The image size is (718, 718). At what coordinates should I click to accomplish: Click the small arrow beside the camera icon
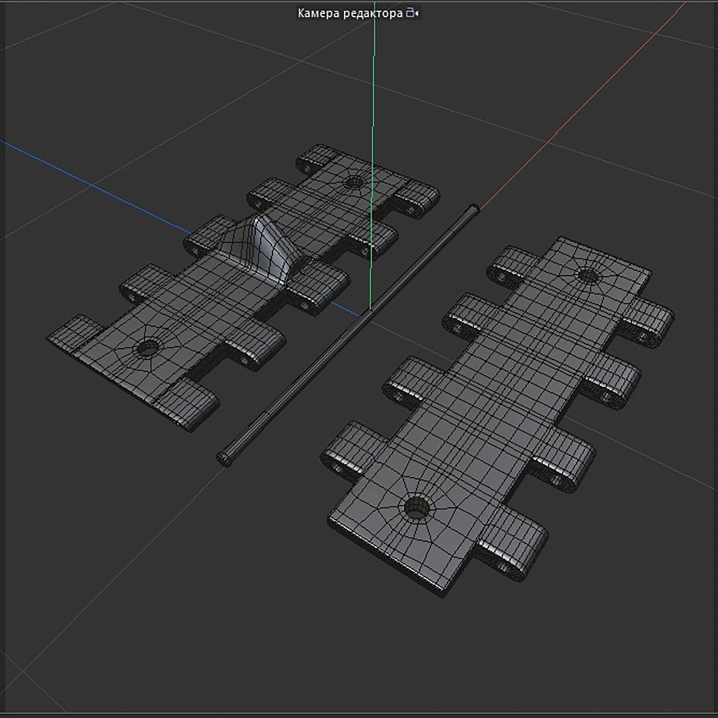tap(417, 13)
